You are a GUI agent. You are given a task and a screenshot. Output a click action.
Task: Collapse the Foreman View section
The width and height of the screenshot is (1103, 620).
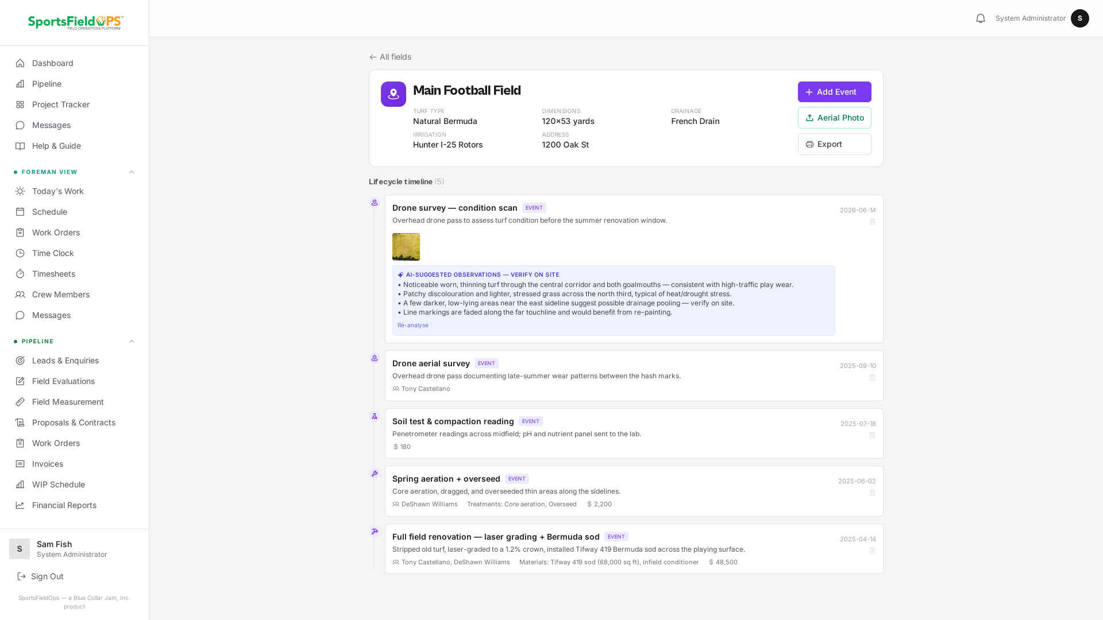(132, 172)
